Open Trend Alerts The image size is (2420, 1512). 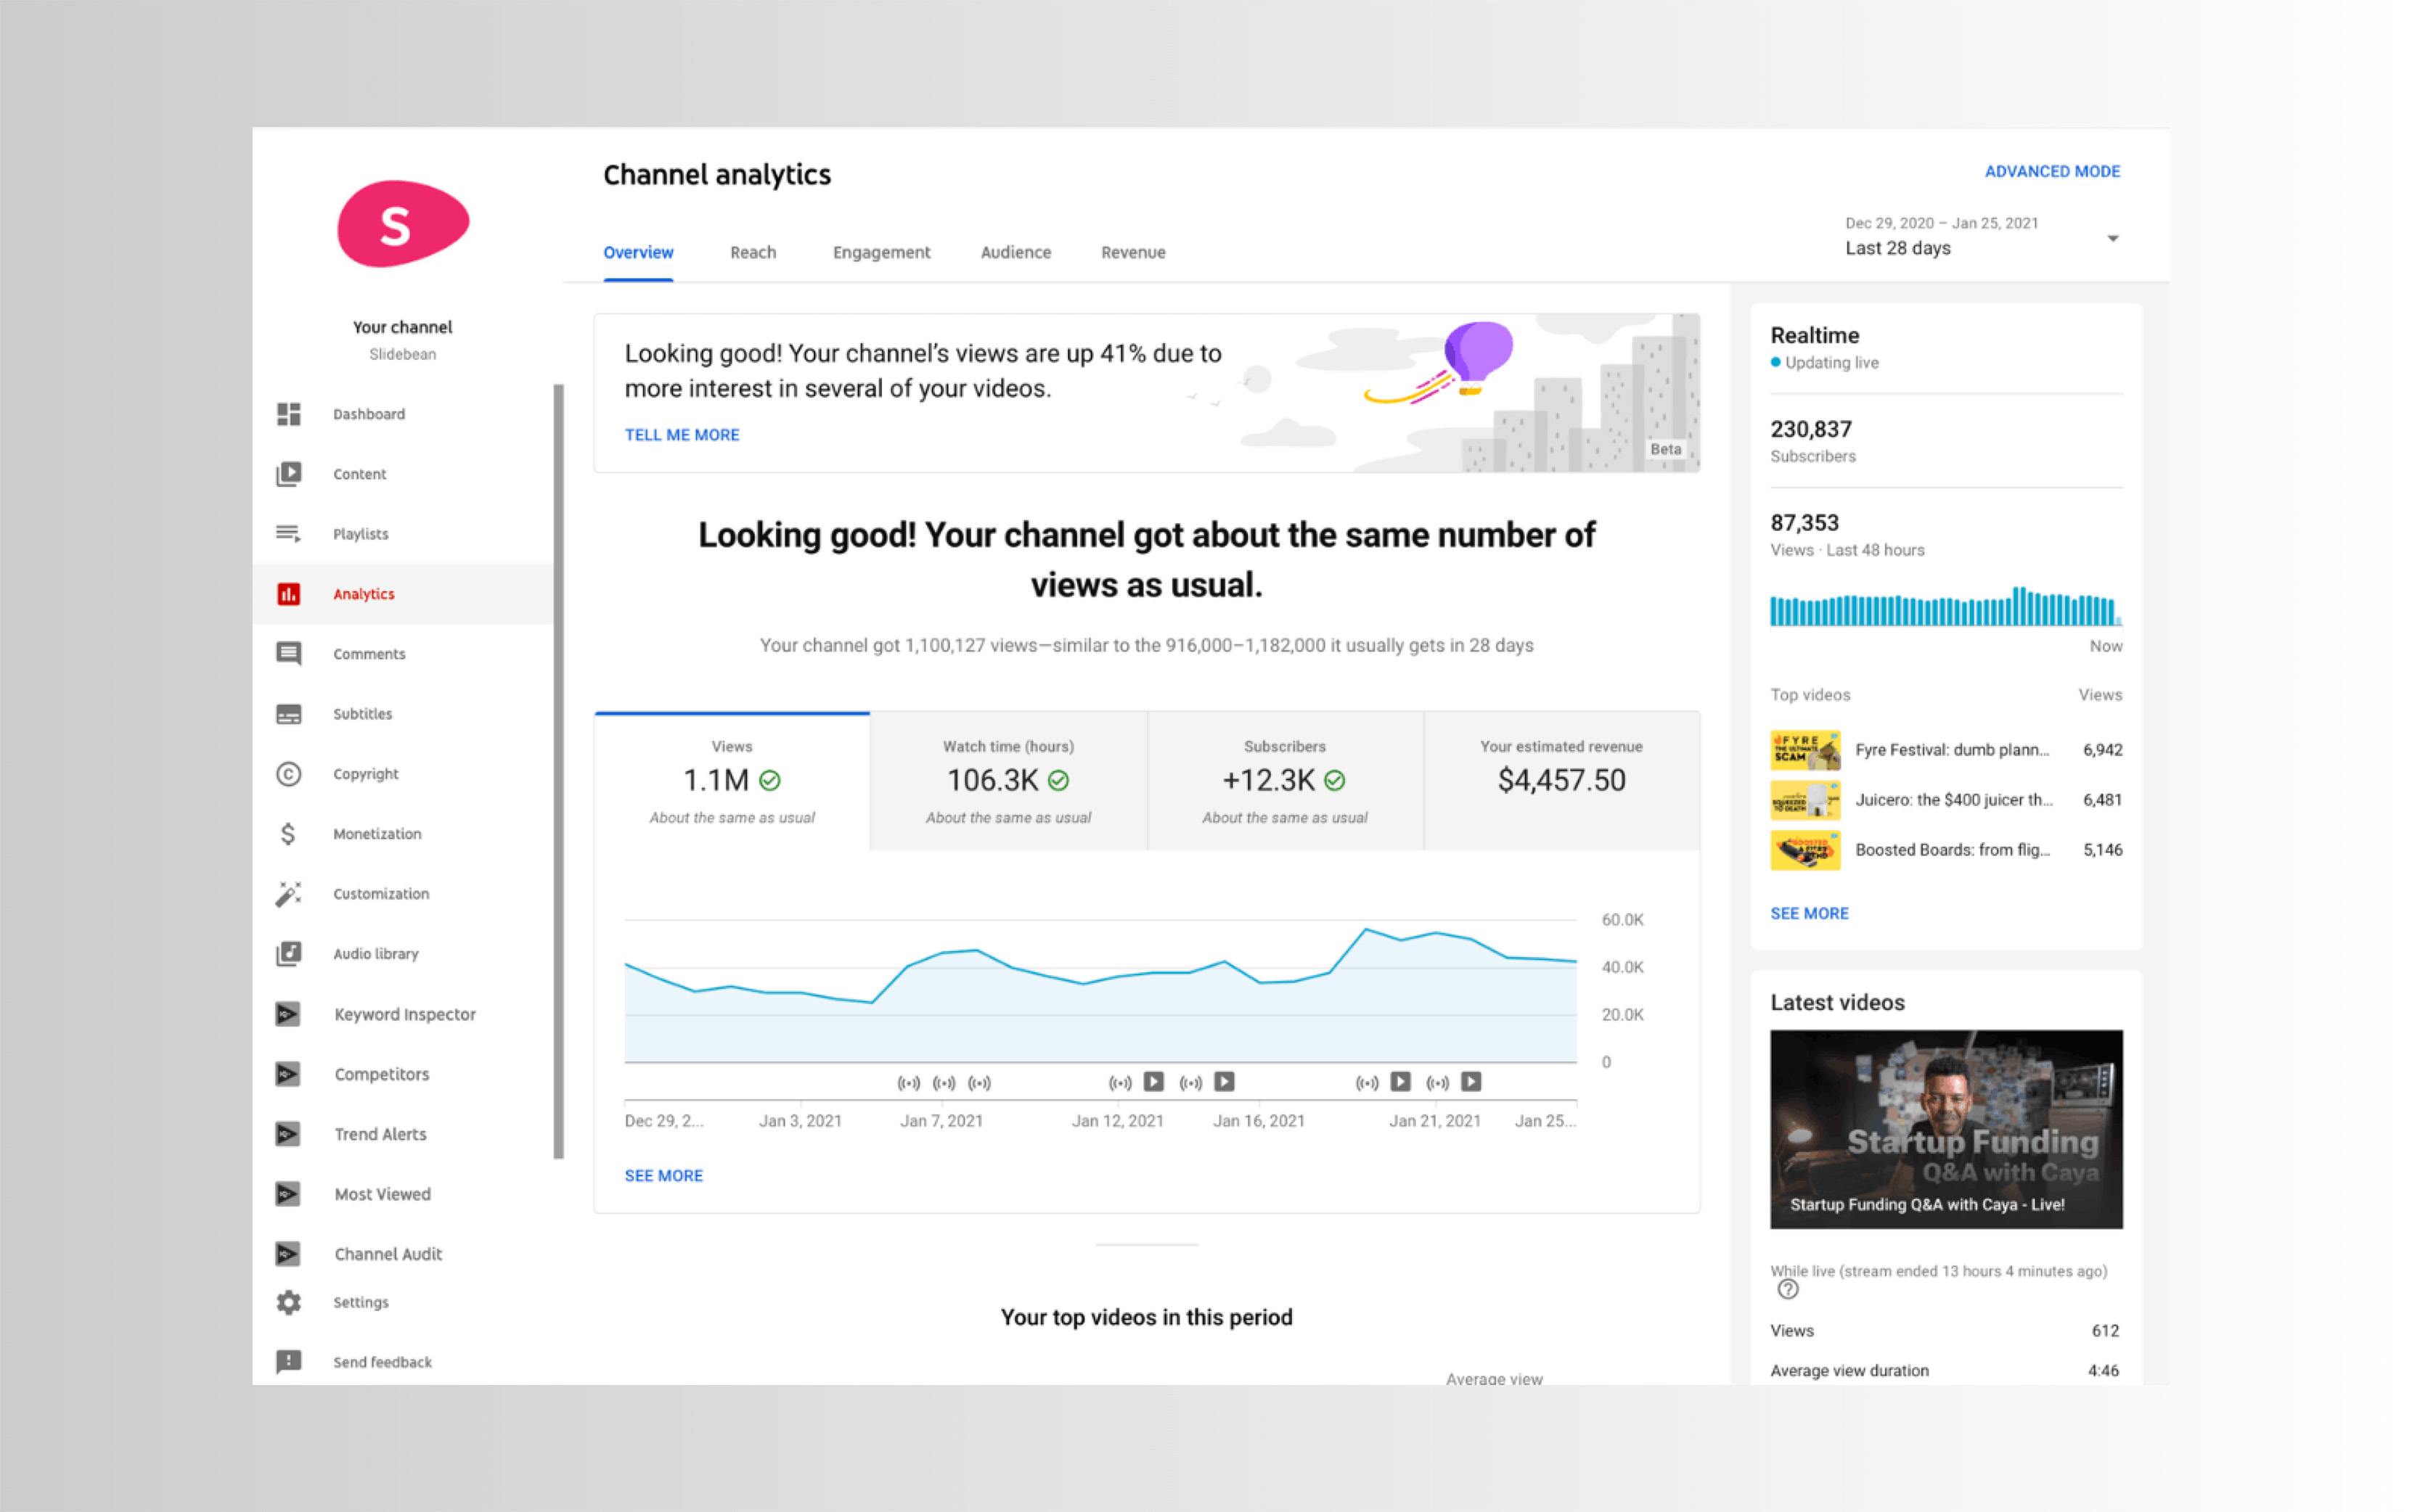[x=380, y=1133]
